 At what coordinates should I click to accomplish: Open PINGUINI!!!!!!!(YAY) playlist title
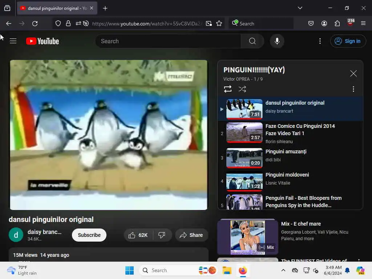(x=254, y=70)
